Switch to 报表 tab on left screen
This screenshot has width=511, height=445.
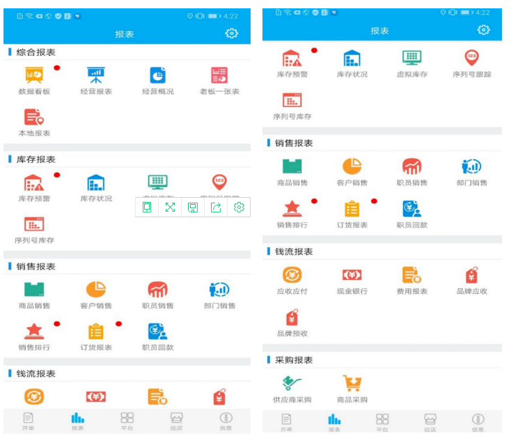click(x=77, y=421)
